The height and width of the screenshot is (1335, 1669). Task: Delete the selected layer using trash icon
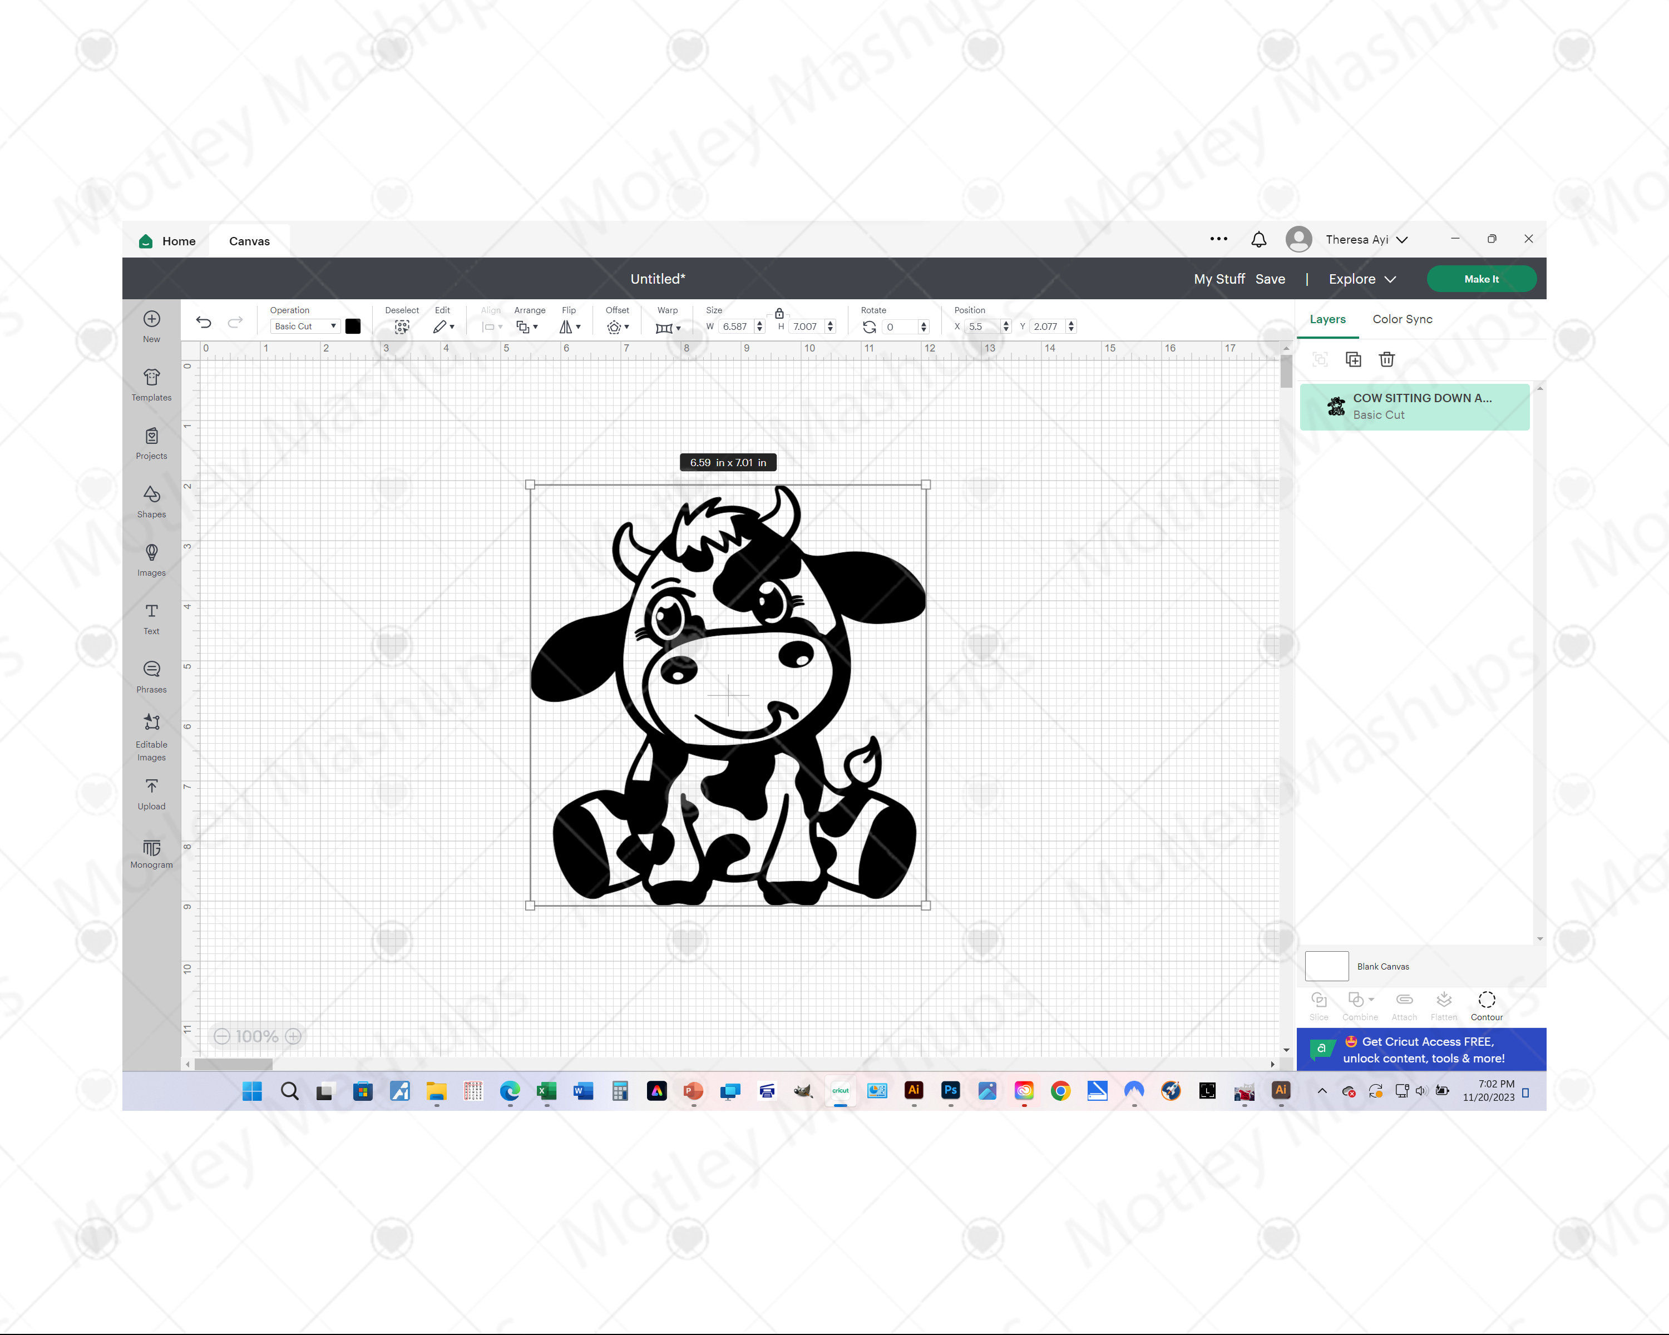pos(1386,359)
